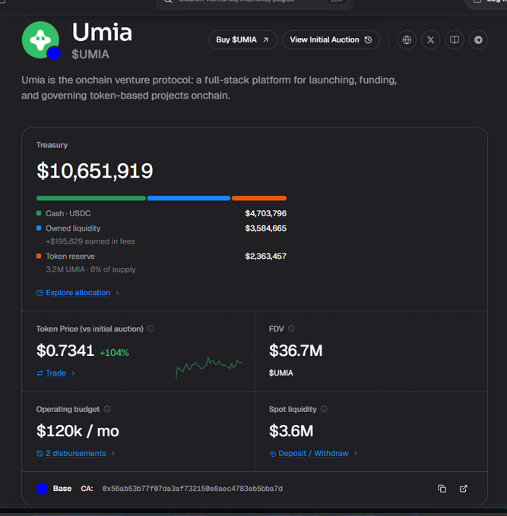Click chevron next to Trade
The height and width of the screenshot is (516, 507).
pyautogui.click(x=73, y=373)
